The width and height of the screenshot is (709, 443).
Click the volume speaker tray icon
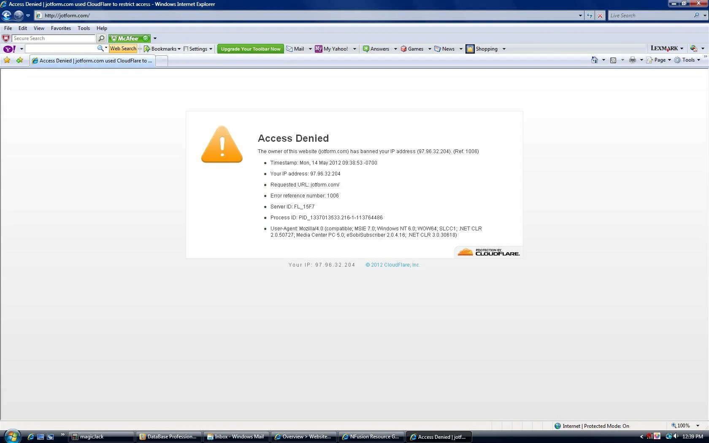(676, 436)
